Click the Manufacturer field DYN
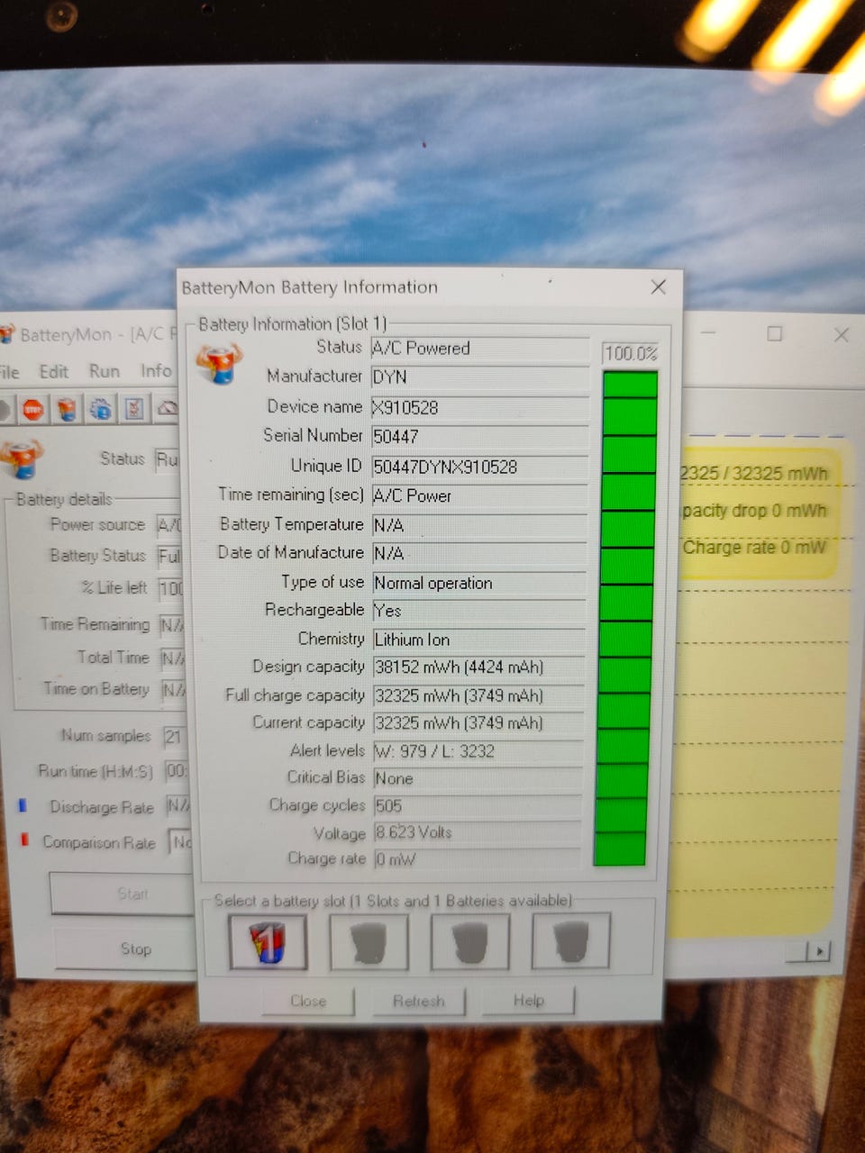This screenshot has height=1153, width=865. (x=479, y=377)
